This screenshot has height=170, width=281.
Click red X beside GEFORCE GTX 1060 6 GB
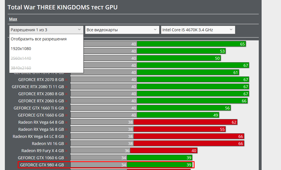[x=66, y=158]
